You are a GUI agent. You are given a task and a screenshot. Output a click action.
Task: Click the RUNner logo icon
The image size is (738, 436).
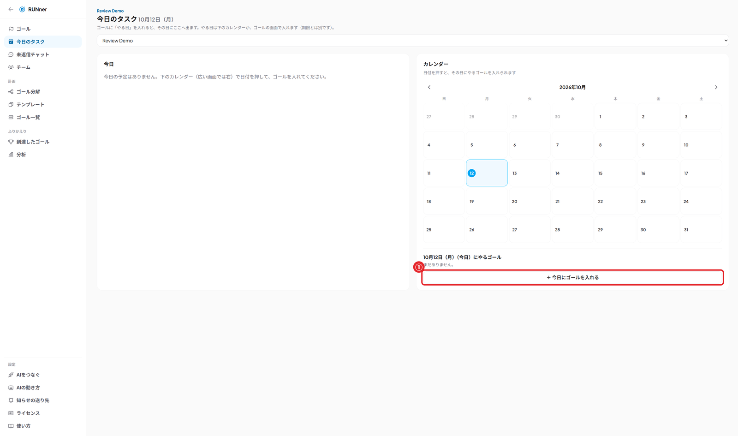(x=22, y=9)
